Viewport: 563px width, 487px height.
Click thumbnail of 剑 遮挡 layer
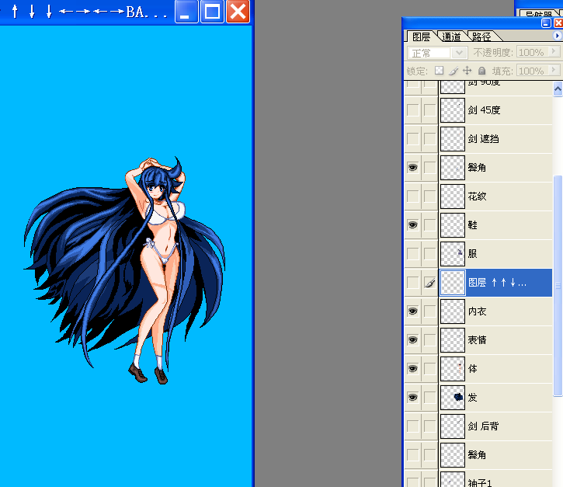(453, 139)
